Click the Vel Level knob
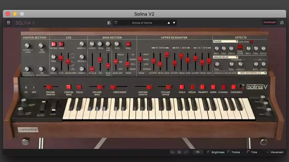The height and width of the screenshot is (162, 289). 41,45
